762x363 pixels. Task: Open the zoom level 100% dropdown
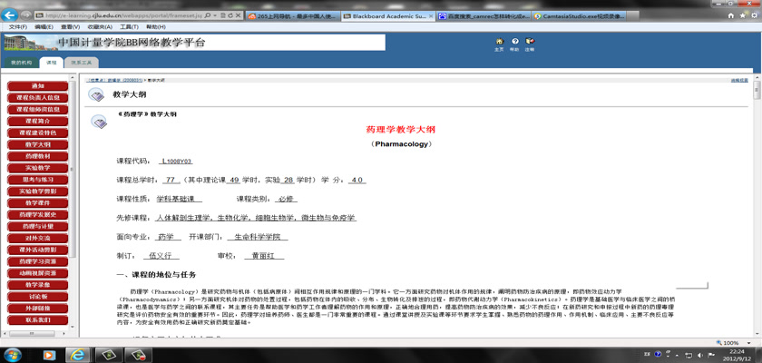tap(733, 343)
